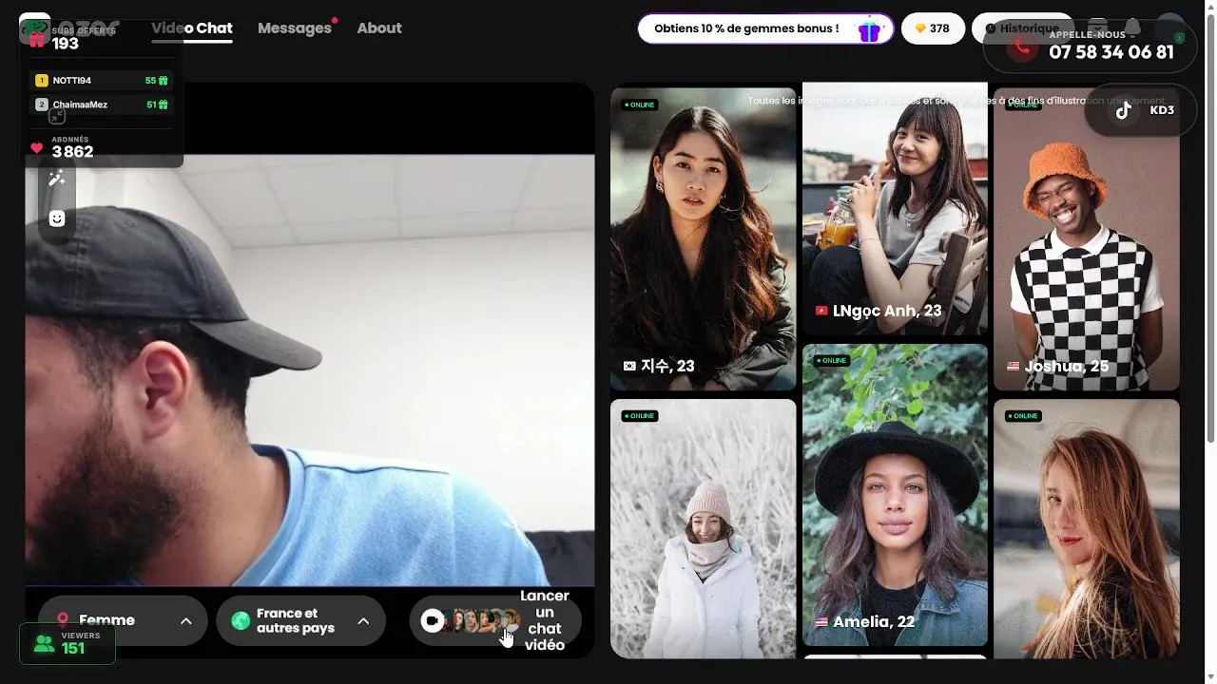Click the shrink arrows collapse icon
1217x684 pixels.
click(57, 116)
